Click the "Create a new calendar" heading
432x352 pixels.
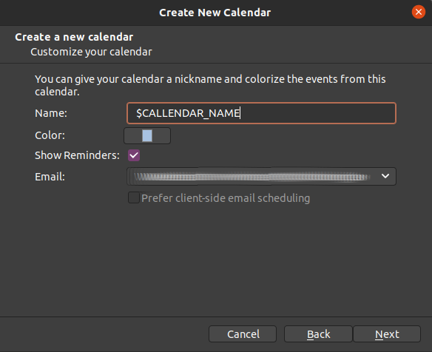point(74,37)
